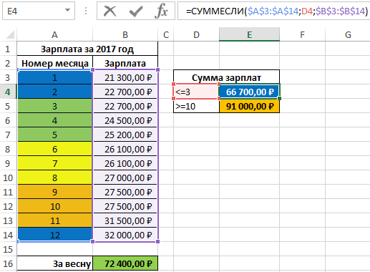Click the 'За весну' label cell
Viewport: 370px width, 272px height.
click(x=55, y=263)
